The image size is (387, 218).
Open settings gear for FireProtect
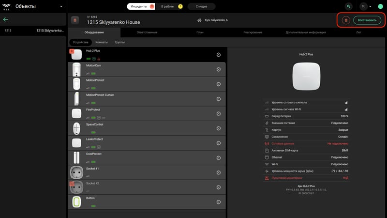click(x=219, y=114)
